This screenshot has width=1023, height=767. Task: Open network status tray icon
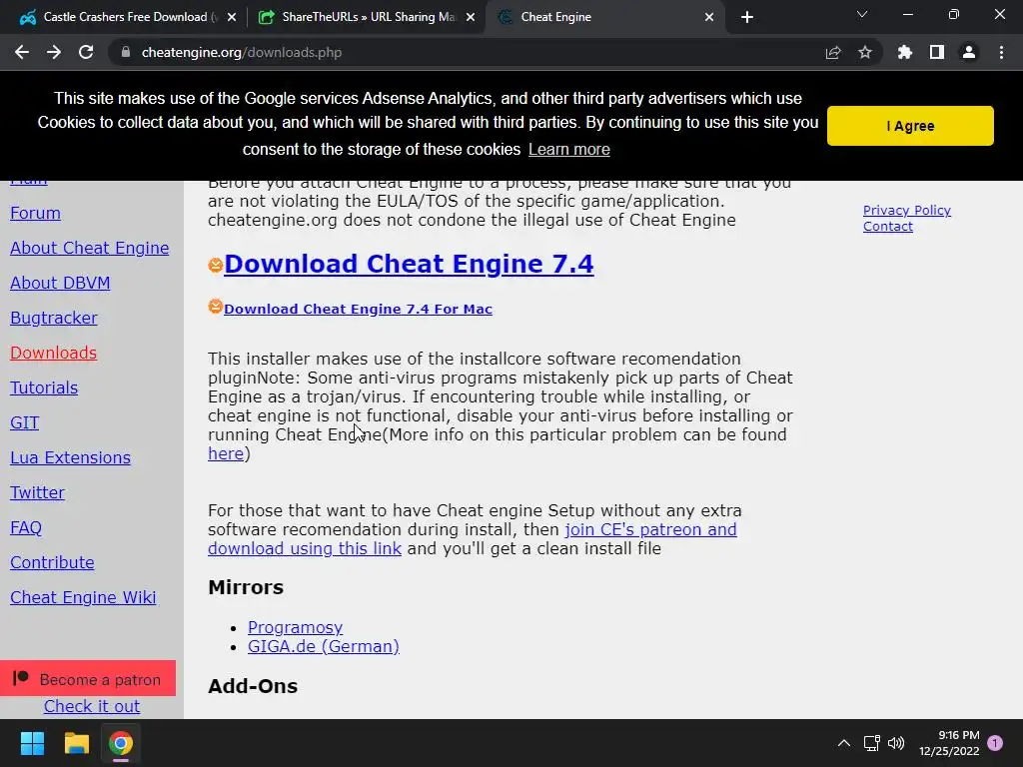pos(871,743)
